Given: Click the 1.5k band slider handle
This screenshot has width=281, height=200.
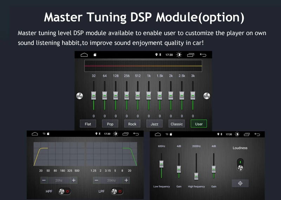Looking at the screenshot, I should [x=160, y=95].
